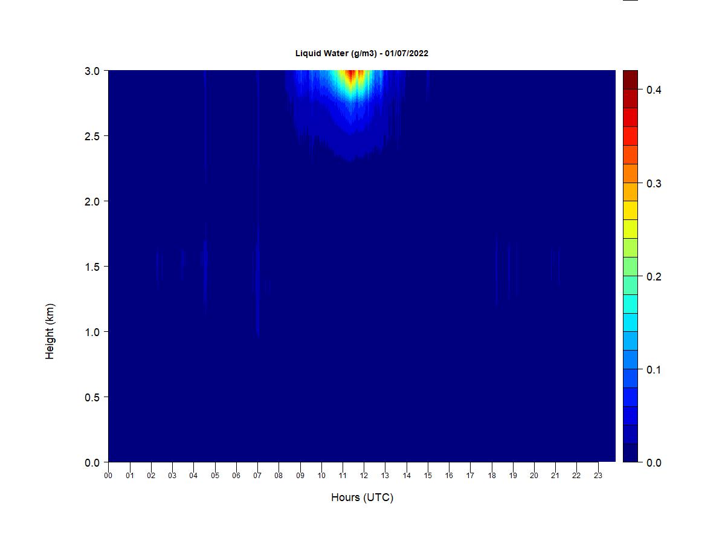Click the darkest navy swatch at colorbar bottom
This screenshot has height=544, width=725.
630,453
